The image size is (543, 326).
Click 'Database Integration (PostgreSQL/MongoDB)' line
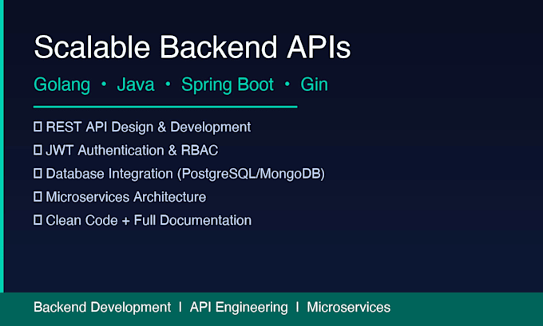point(179,174)
